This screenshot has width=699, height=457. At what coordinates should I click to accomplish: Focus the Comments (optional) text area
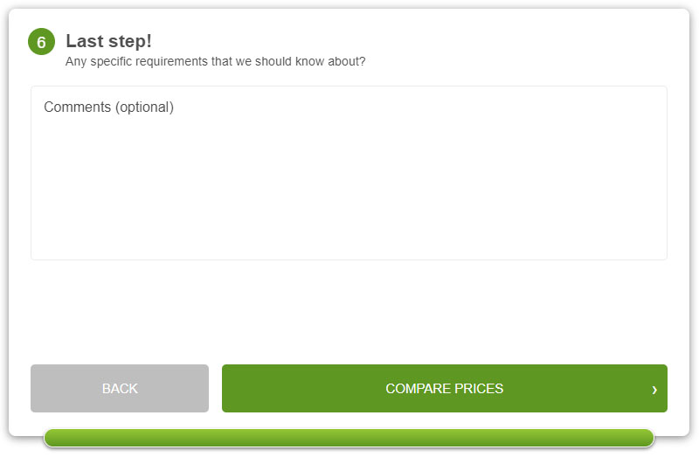click(x=349, y=173)
